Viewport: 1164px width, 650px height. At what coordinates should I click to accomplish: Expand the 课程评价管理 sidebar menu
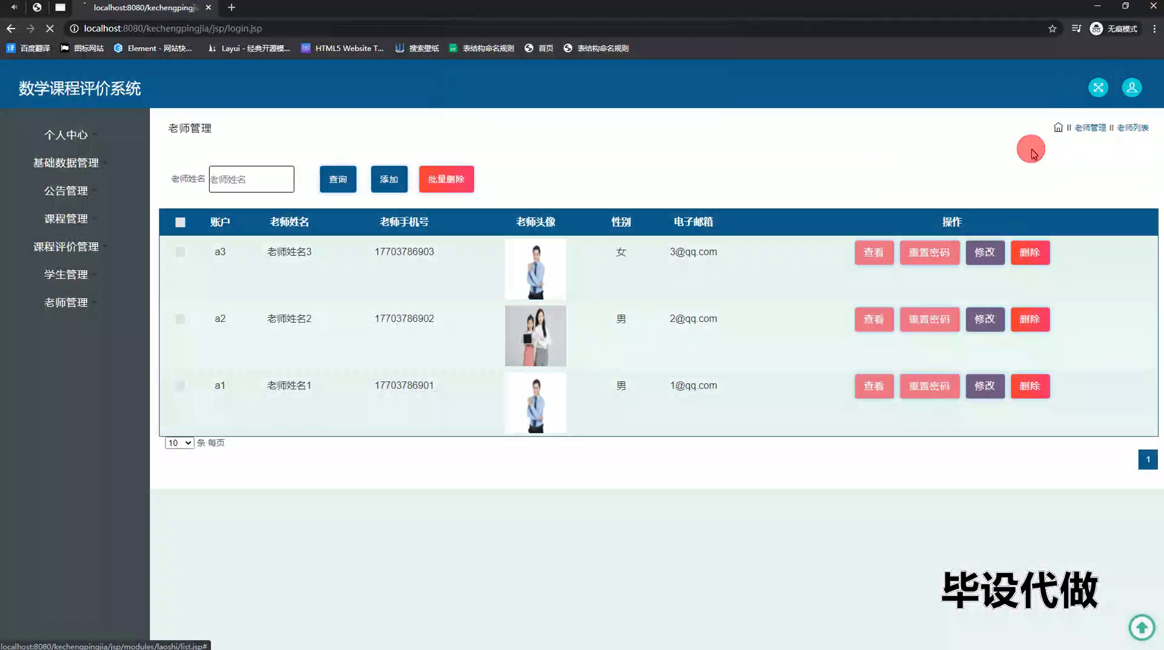pyautogui.click(x=66, y=246)
